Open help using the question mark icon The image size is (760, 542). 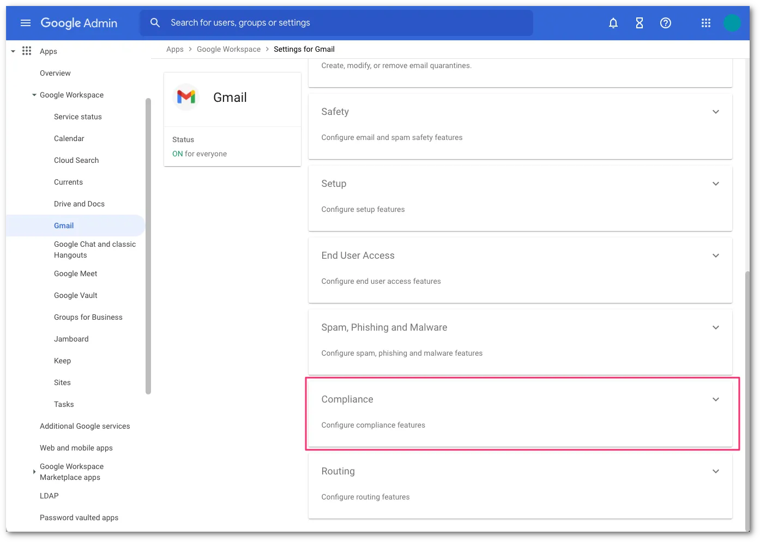(665, 23)
